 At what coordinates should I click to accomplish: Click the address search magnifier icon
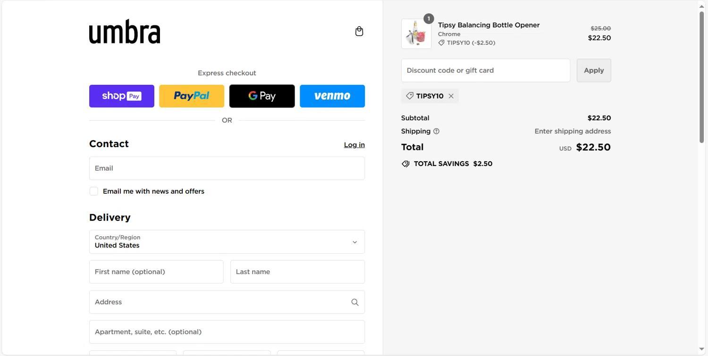[x=355, y=302]
